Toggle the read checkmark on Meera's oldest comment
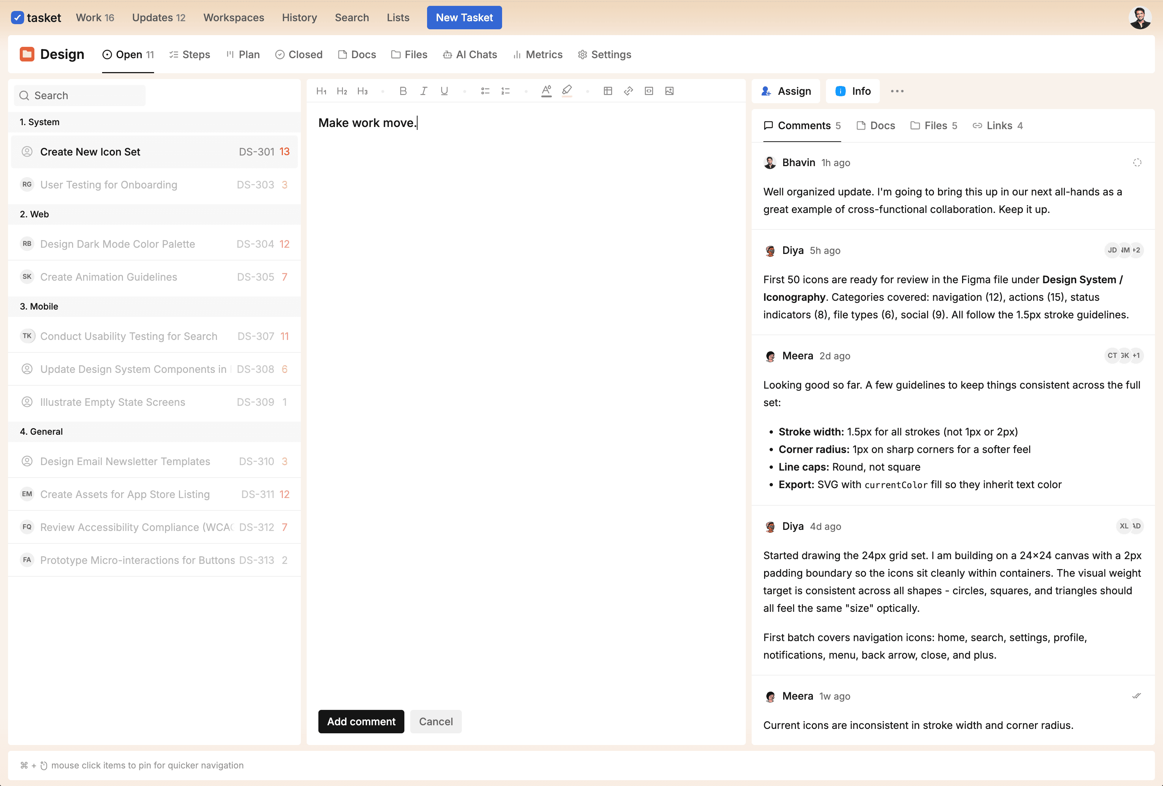1163x786 pixels. pyautogui.click(x=1137, y=696)
